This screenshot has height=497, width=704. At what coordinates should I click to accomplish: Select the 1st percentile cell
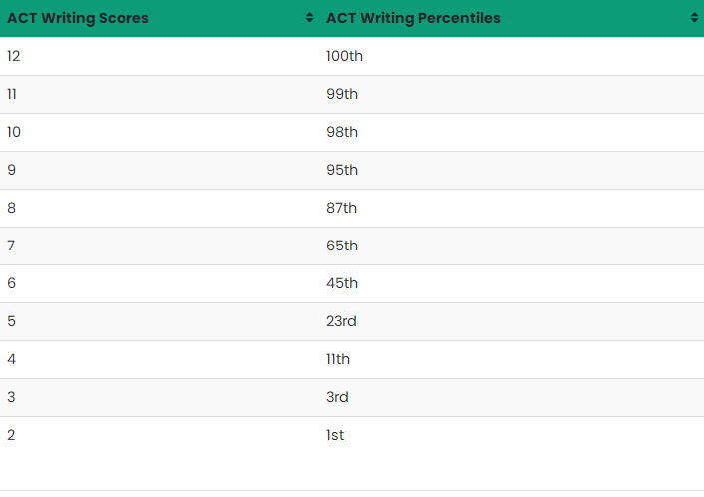coord(512,435)
